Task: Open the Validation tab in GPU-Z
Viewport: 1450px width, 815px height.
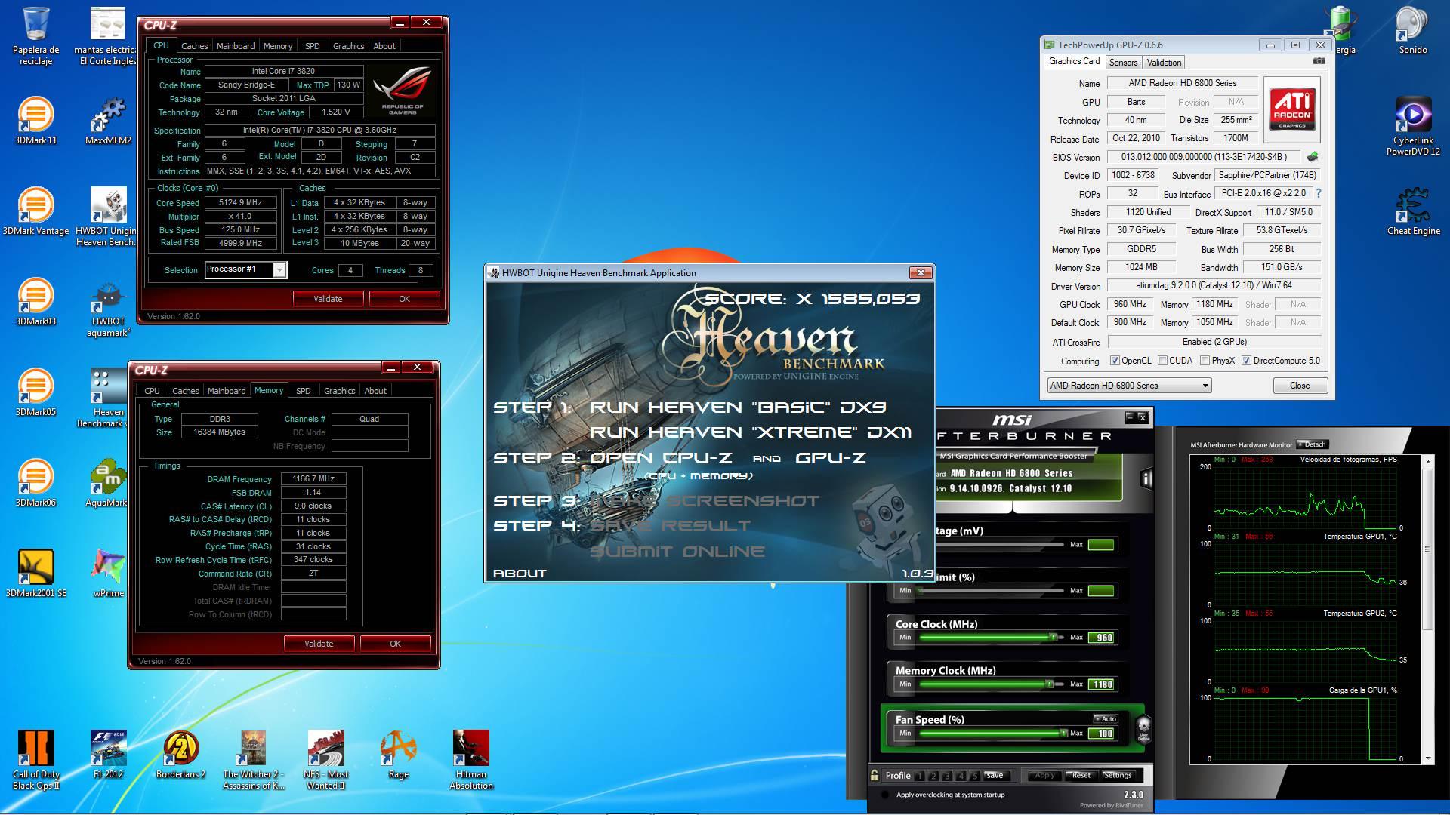Action: click(1164, 63)
